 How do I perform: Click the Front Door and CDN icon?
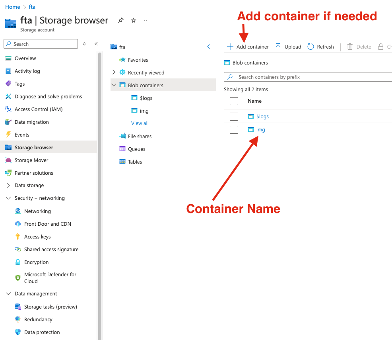[18, 224]
